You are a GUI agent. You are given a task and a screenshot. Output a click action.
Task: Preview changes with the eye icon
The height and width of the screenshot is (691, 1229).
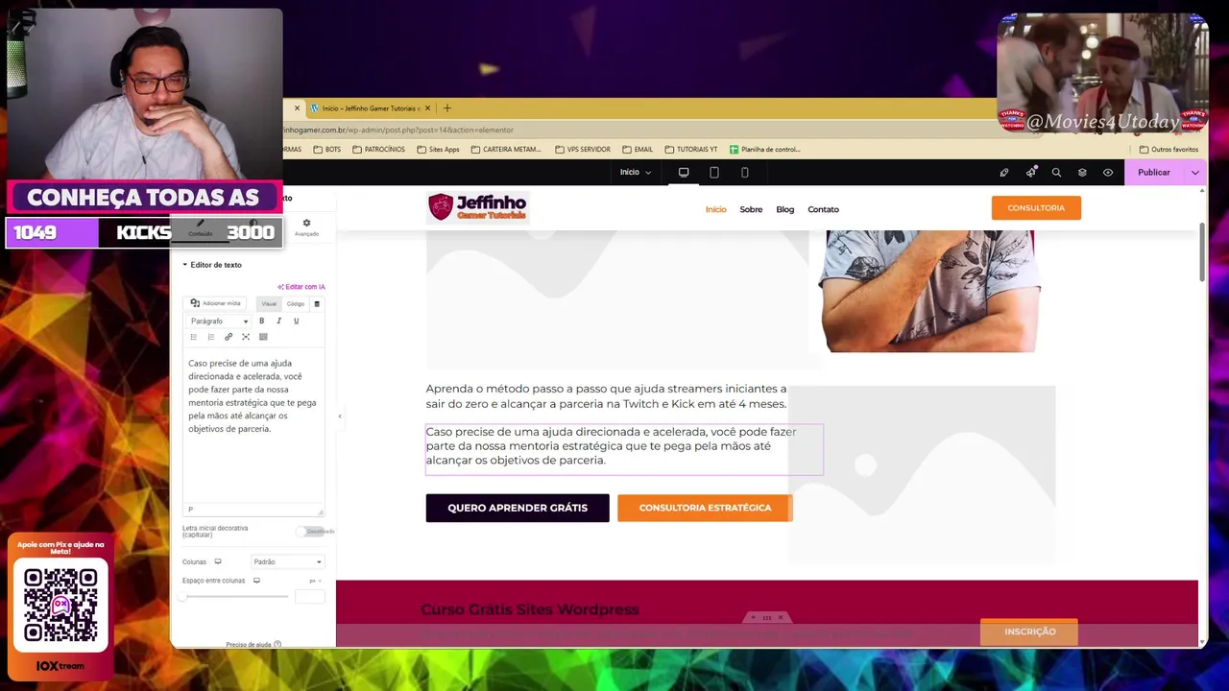(x=1108, y=173)
